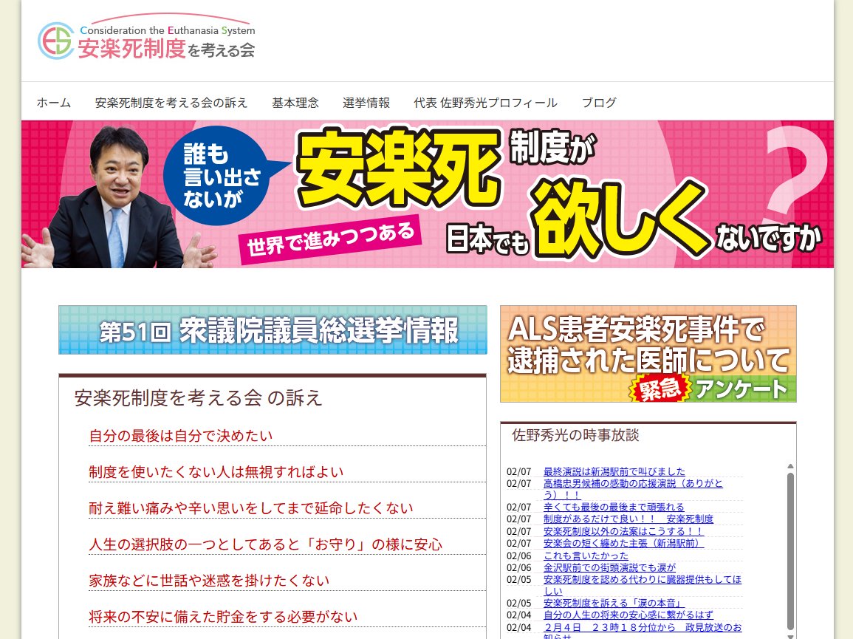853x639 pixels.
Task: Open post 自分の人生の将来の安心感に繋がるはず
Action: (628, 615)
